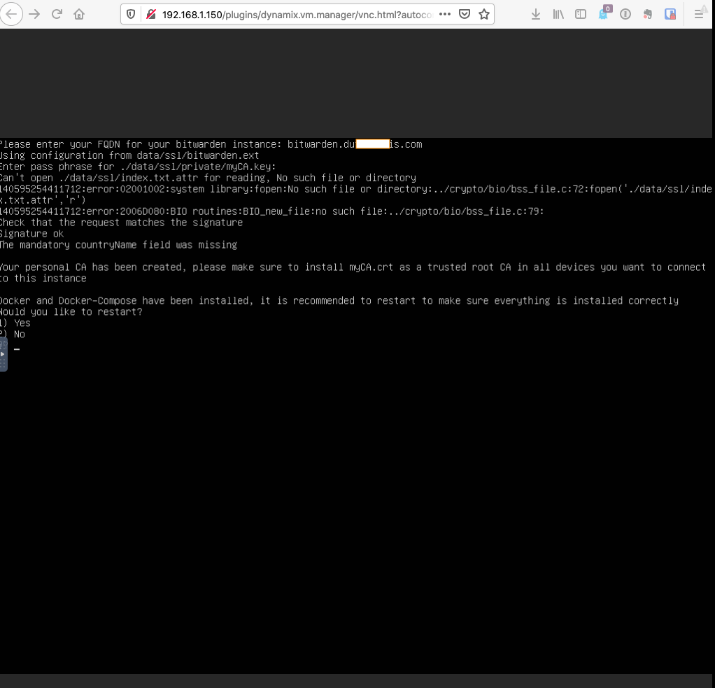Click the address bar showing 192.168.1.150
Viewport: 715px width, 688px height.
click(280, 13)
